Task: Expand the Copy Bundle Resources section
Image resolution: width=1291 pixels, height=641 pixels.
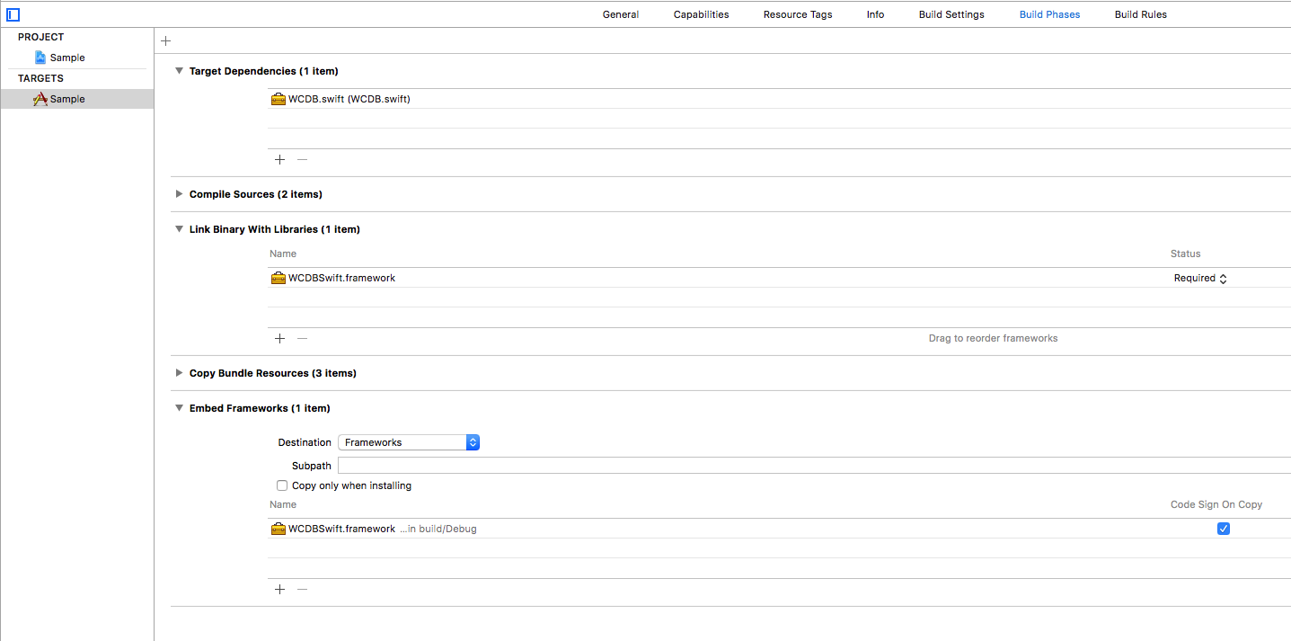Action: (x=179, y=373)
